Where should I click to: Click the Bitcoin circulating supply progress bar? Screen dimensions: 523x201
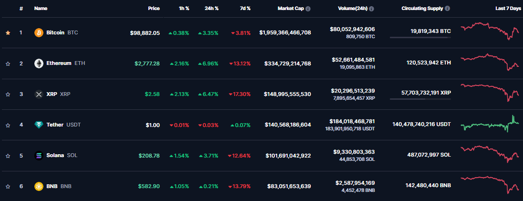pos(420,37)
